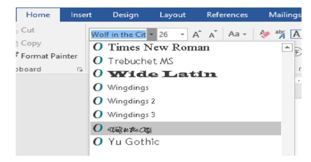Choose Wide Latin from font list

click(163, 74)
